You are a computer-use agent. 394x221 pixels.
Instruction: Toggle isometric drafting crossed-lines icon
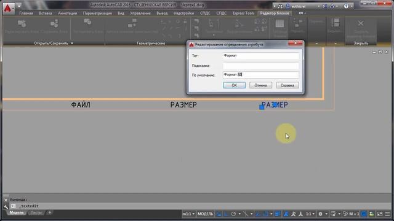coord(246,214)
